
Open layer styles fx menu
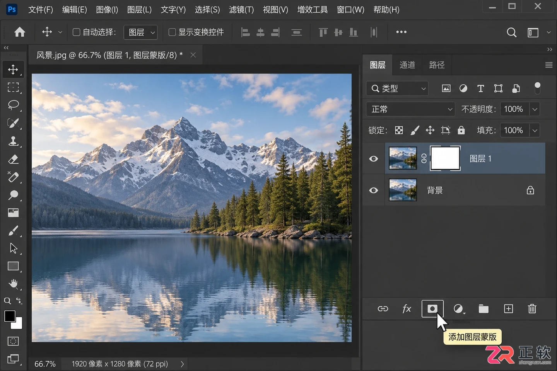(407, 309)
